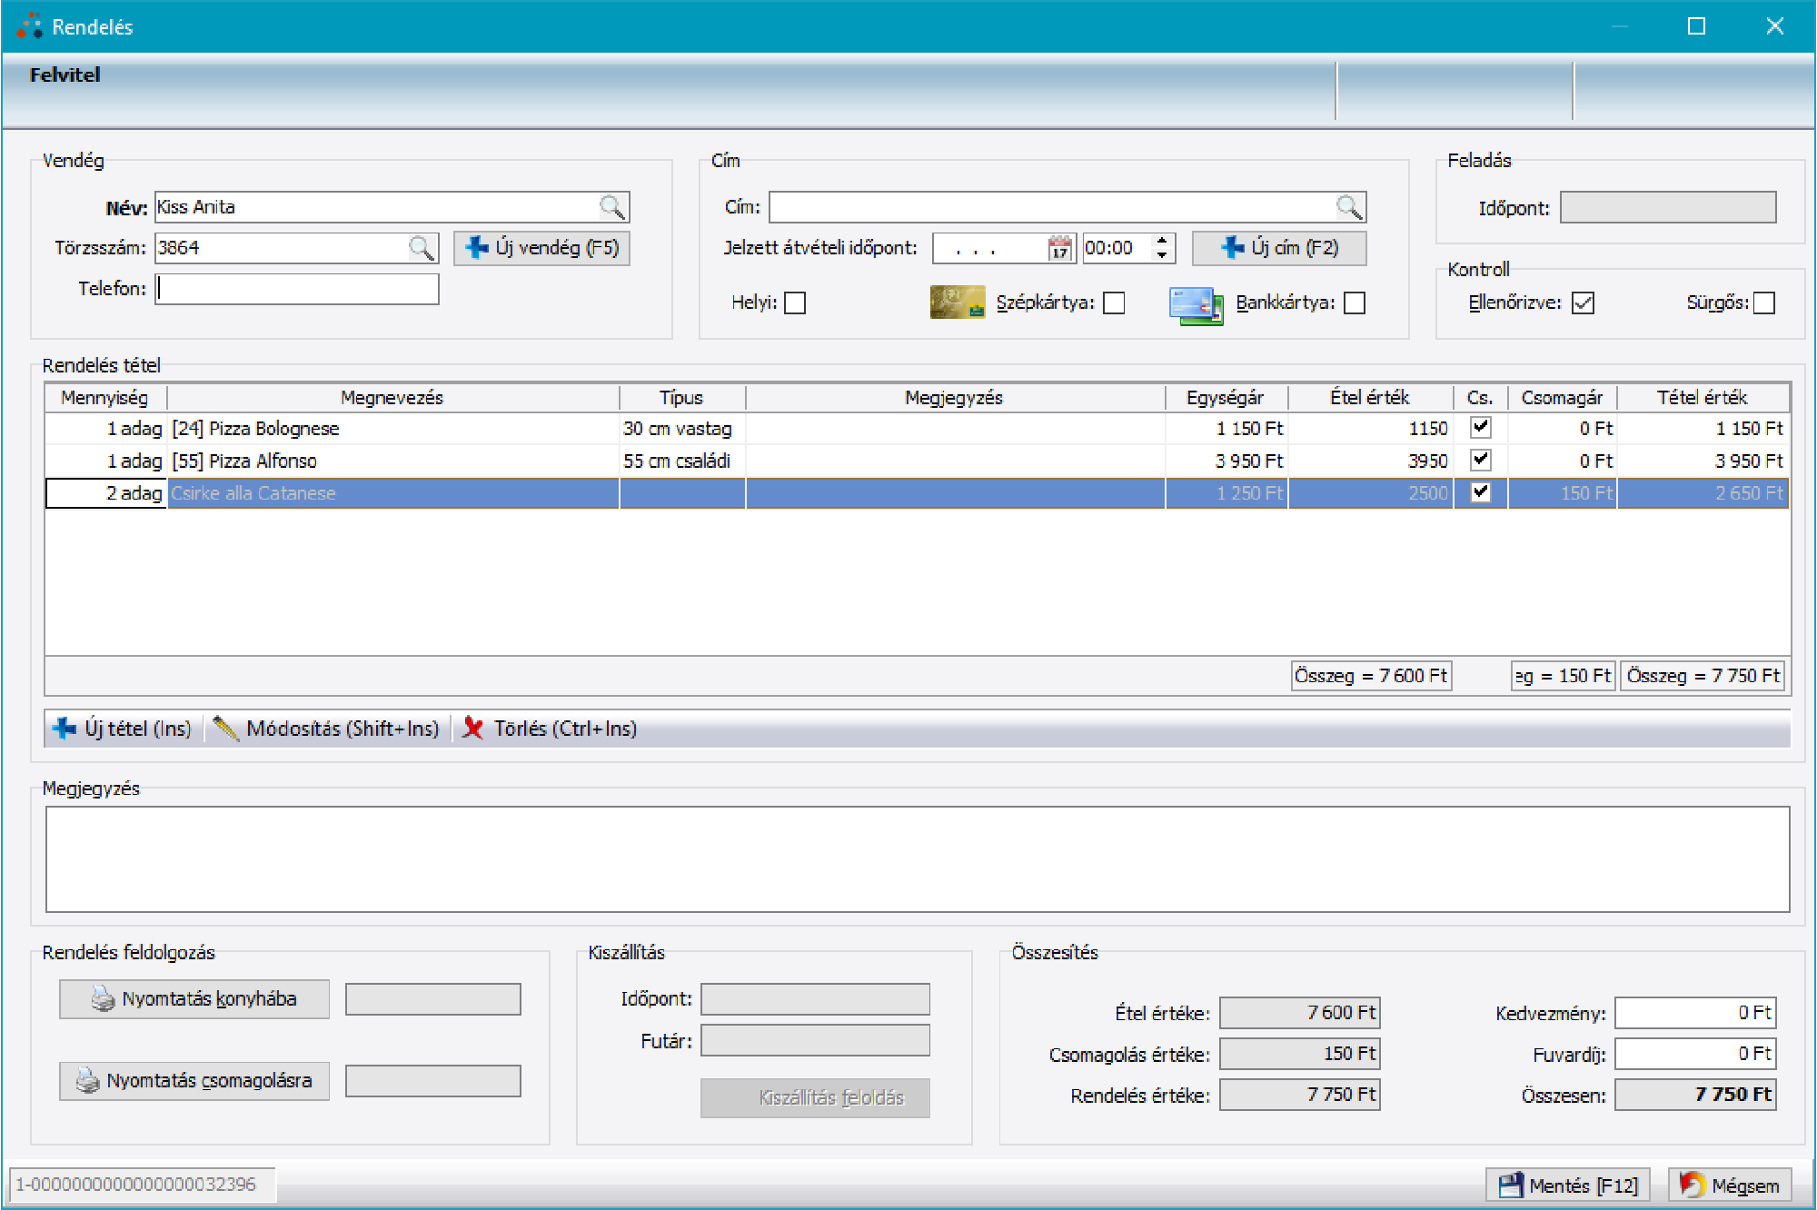Viewport: 1817px width, 1210px height.
Task: Click the magnifier icon in the Név field
Action: pyautogui.click(x=613, y=207)
